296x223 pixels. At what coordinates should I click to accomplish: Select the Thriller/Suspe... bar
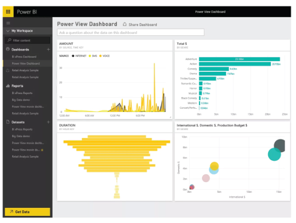click(207, 78)
